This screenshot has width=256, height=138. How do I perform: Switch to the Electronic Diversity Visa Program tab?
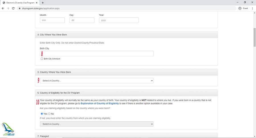(x=20, y=3)
